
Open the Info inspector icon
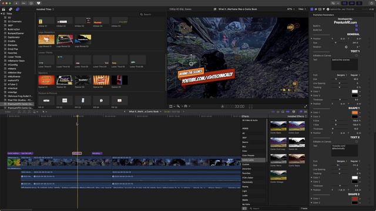[x=328, y=9]
